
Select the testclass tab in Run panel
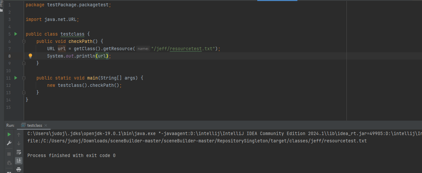[x=35, y=125]
